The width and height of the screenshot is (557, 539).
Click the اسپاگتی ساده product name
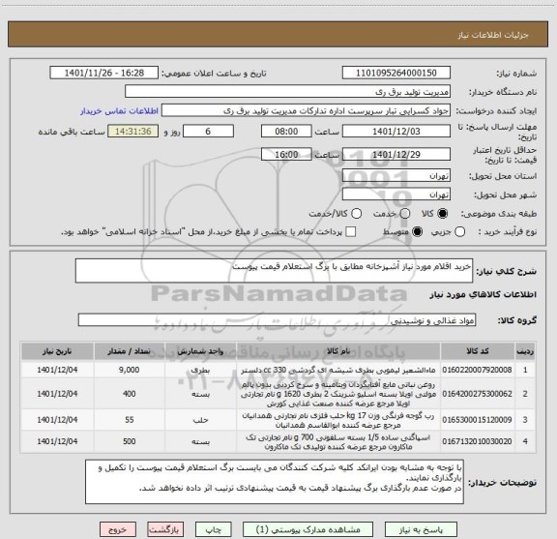point(338,441)
